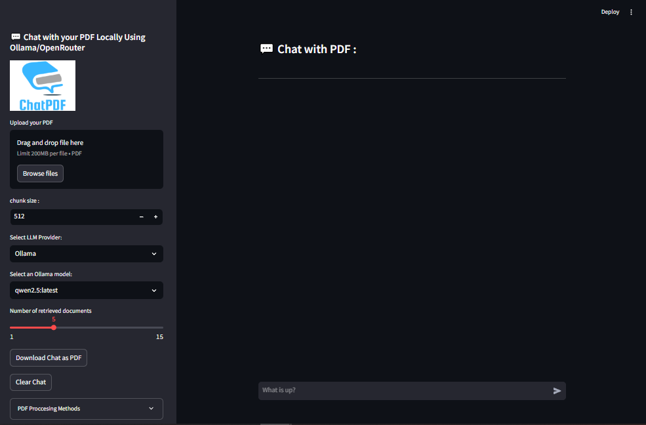Click the Deploy button
The width and height of the screenshot is (646, 425).
pyautogui.click(x=610, y=12)
